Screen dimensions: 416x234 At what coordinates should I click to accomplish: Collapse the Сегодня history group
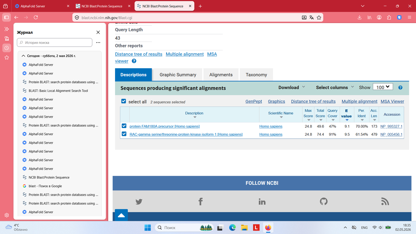click(x=23, y=56)
